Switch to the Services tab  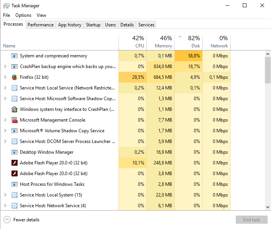tap(146, 25)
